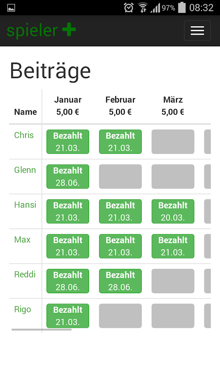Open player Glenn's profile link

pyautogui.click(x=25, y=170)
